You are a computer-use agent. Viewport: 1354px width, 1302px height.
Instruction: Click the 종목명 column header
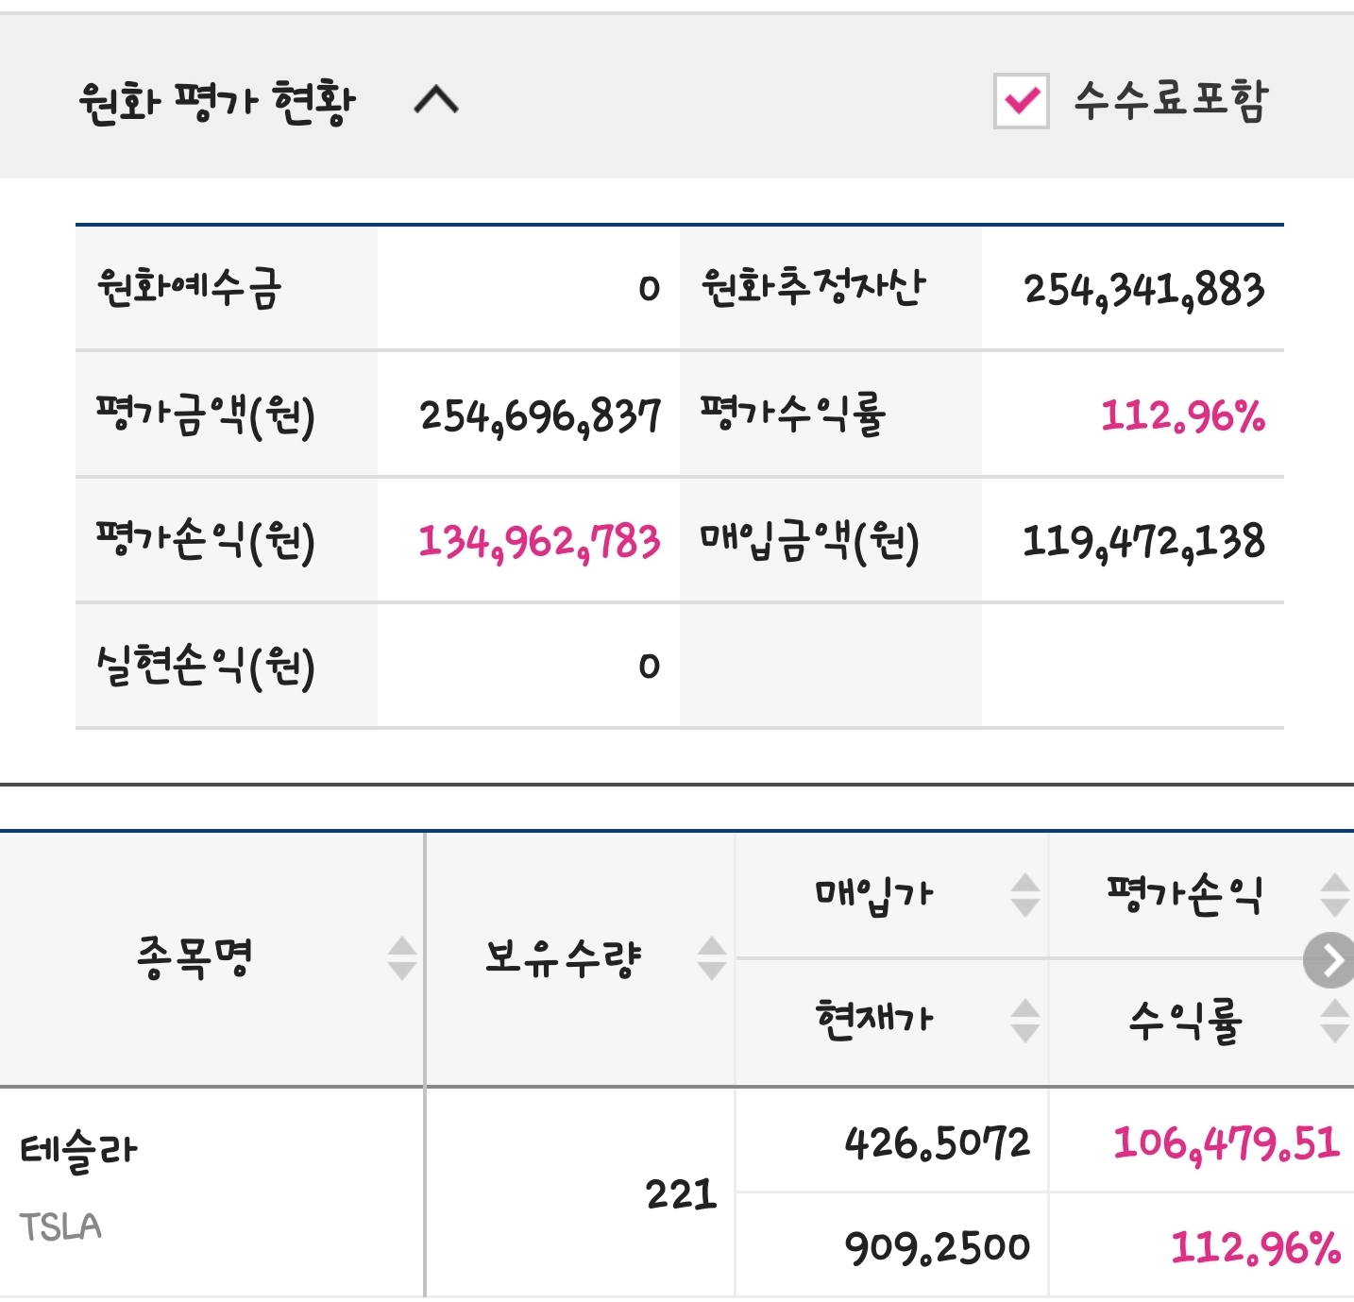[195, 958]
